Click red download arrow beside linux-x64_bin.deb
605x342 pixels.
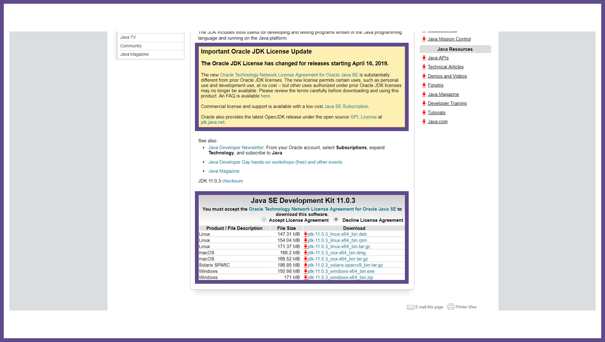[x=305, y=234]
